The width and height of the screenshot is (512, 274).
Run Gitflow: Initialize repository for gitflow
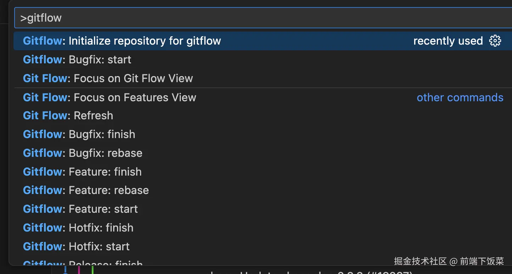122,41
